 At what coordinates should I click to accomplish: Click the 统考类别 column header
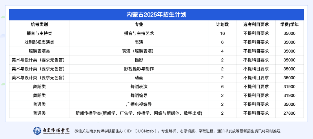click(x=39, y=25)
